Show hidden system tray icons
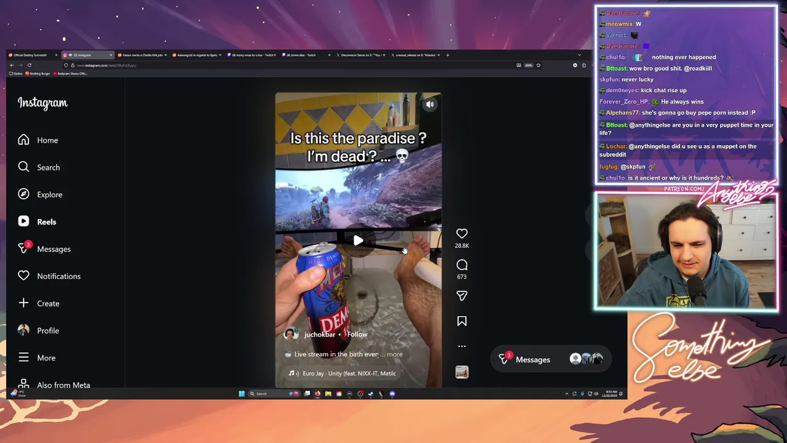787x443 pixels. (567, 394)
